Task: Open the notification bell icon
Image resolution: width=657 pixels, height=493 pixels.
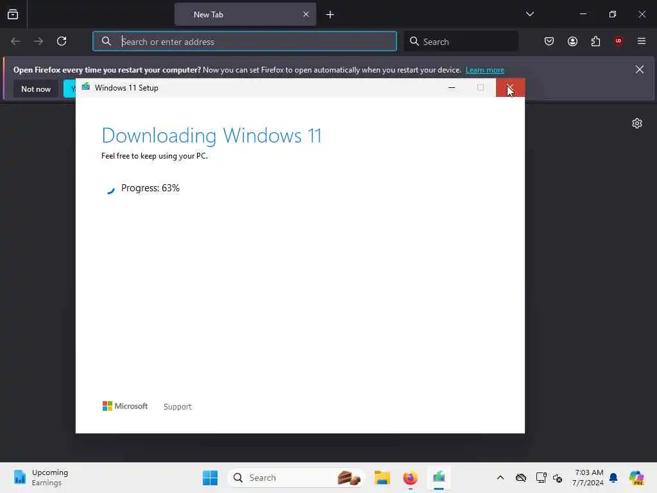Action: pos(613,478)
